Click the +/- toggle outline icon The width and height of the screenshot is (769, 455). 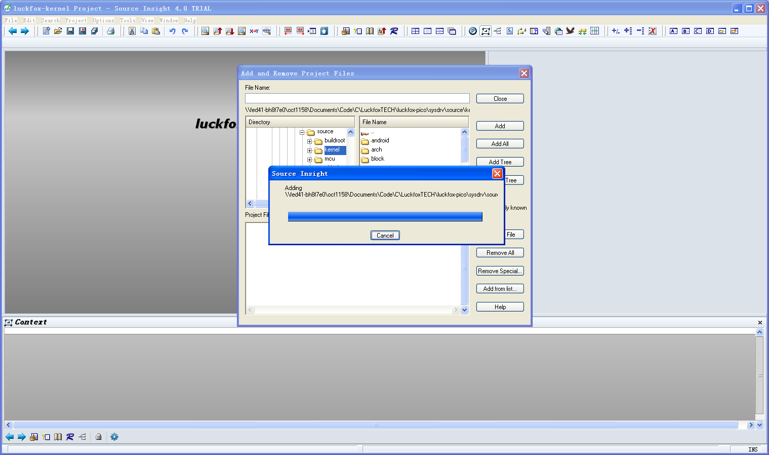[616, 31]
